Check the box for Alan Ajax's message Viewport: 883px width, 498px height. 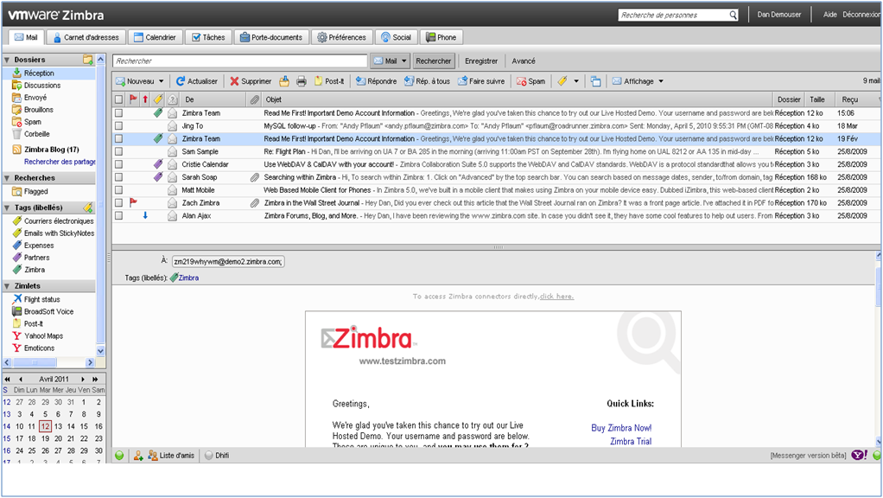coord(119,215)
